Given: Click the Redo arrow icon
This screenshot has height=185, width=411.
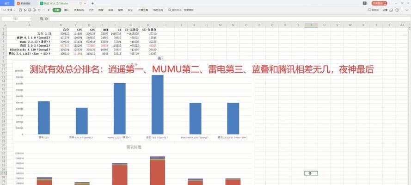Looking at the screenshot, I should (x=43, y=10).
